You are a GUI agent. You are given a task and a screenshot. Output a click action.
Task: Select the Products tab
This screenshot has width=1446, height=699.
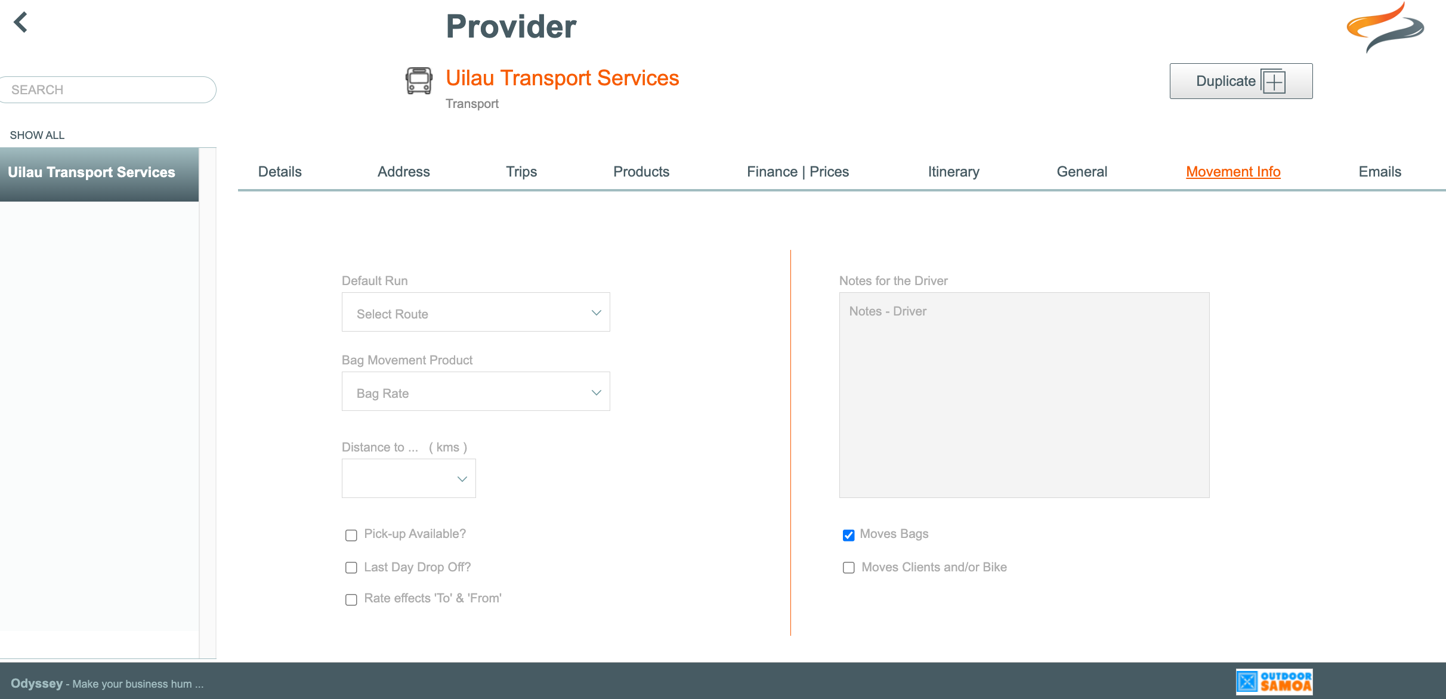tap(641, 172)
